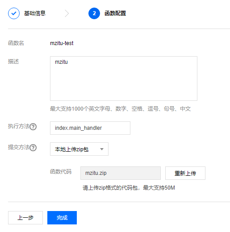Viewport: 230px width, 232px height.
Task: Click the description character limit hint
Action: [x=121, y=109]
